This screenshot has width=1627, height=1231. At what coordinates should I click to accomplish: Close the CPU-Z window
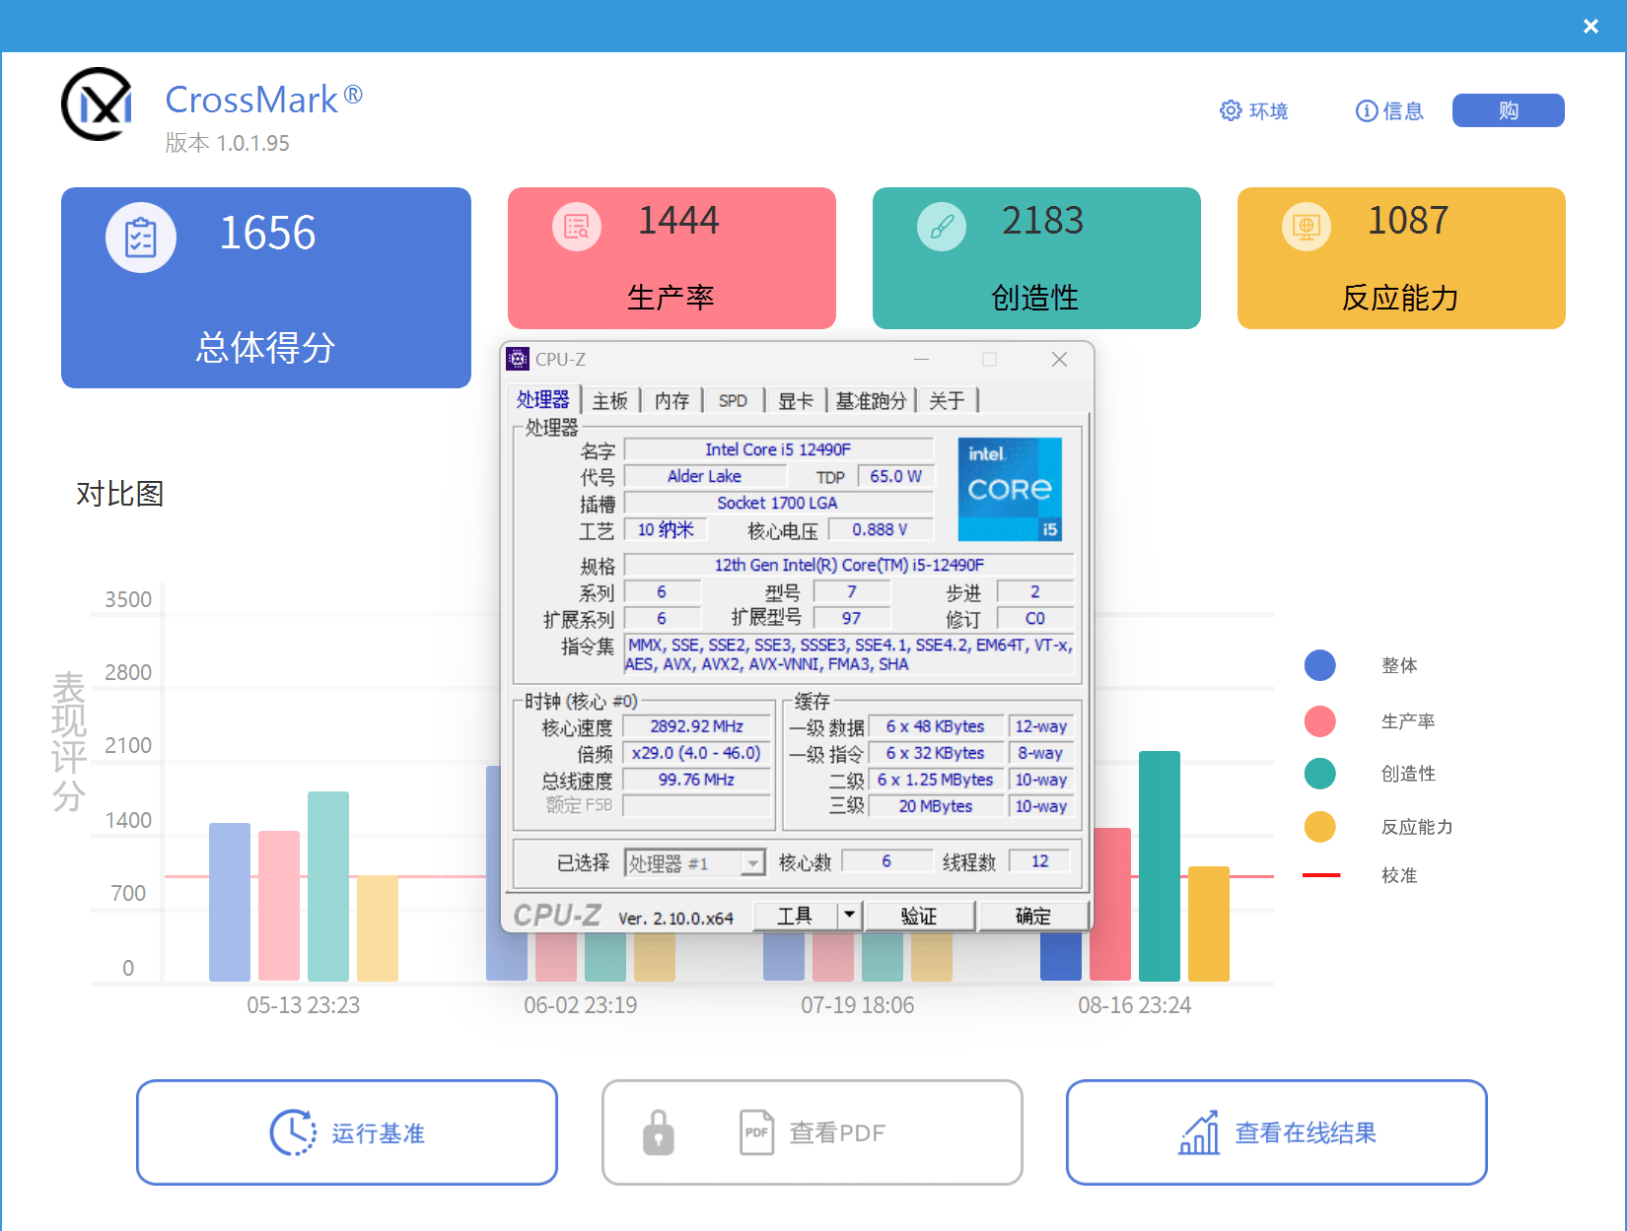pos(1059,359)
